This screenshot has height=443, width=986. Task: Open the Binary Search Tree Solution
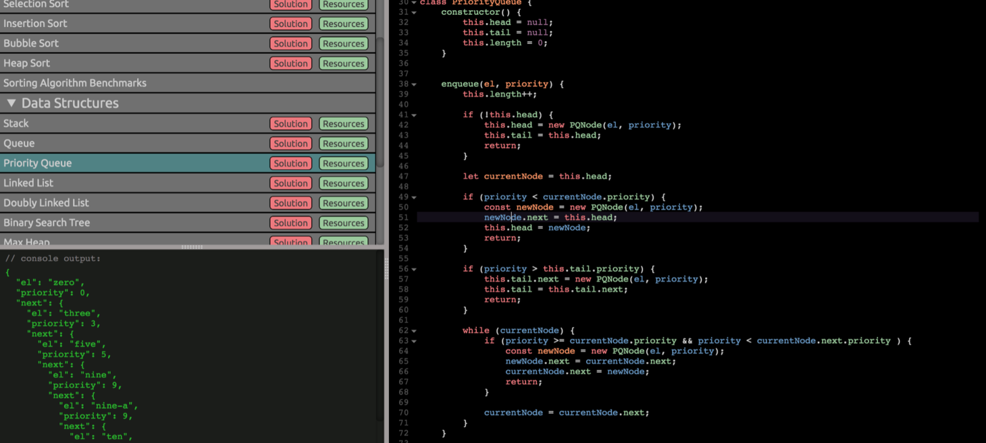pyautogui.click(x=291, y=223)
